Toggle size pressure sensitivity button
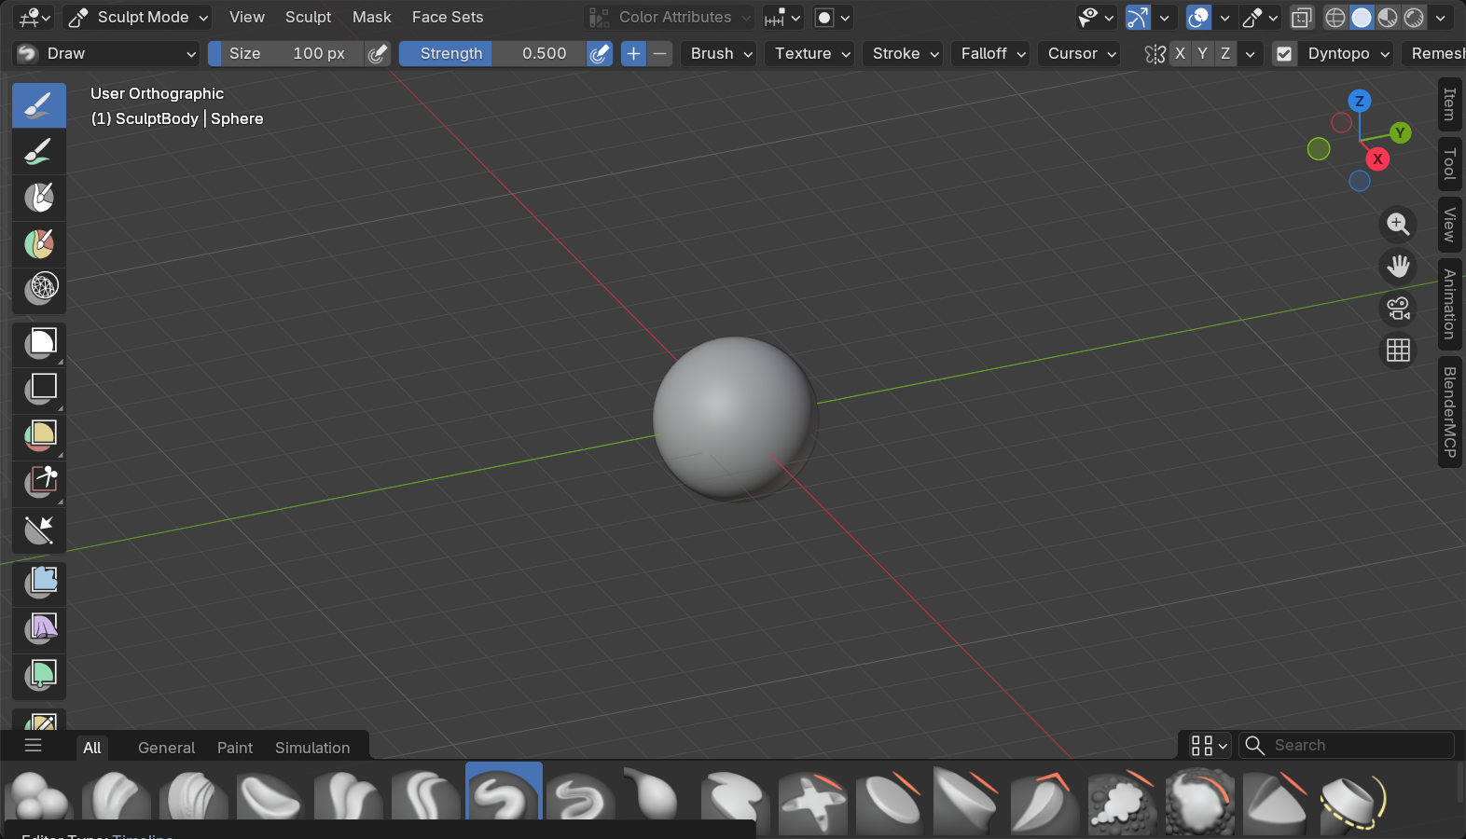This screenshot has height=839, width=1466. (x=377, y=54)
